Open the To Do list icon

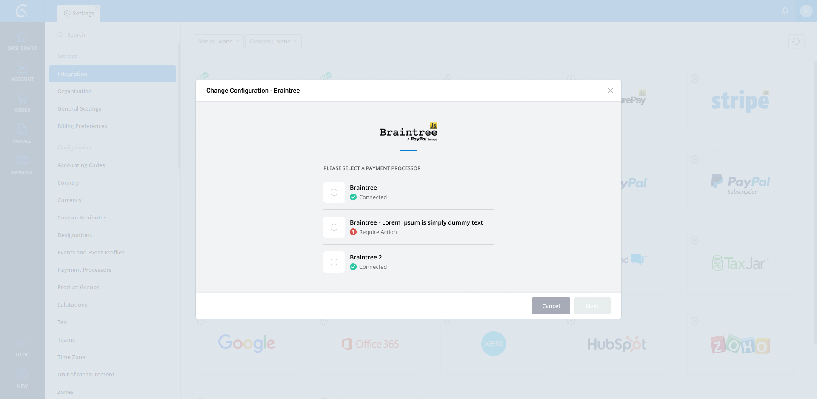click(x=22, y=344)
